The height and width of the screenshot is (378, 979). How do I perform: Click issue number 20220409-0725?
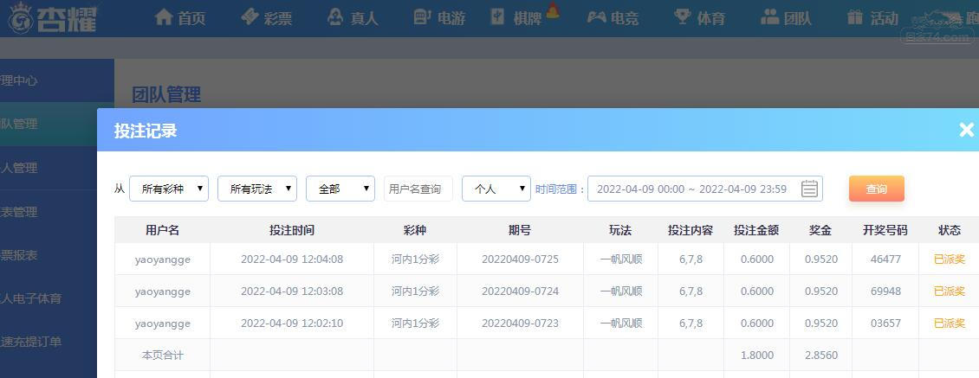[520, 259]
